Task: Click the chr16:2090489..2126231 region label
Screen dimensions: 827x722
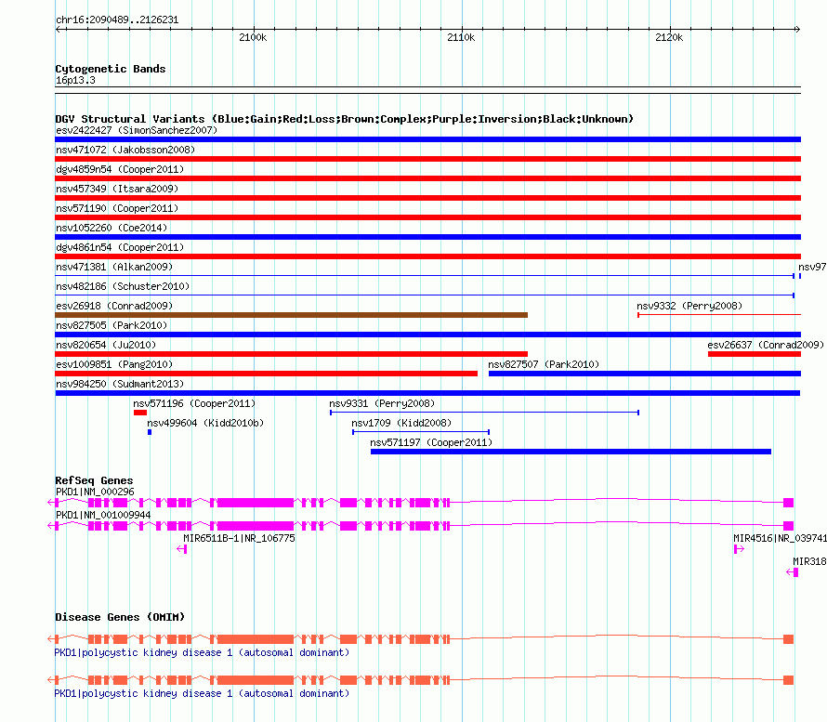Action: (x=117, y=20)
